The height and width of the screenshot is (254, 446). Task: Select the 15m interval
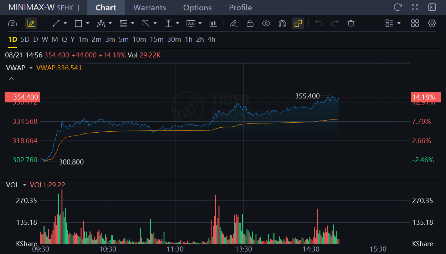tap(157, 40)
